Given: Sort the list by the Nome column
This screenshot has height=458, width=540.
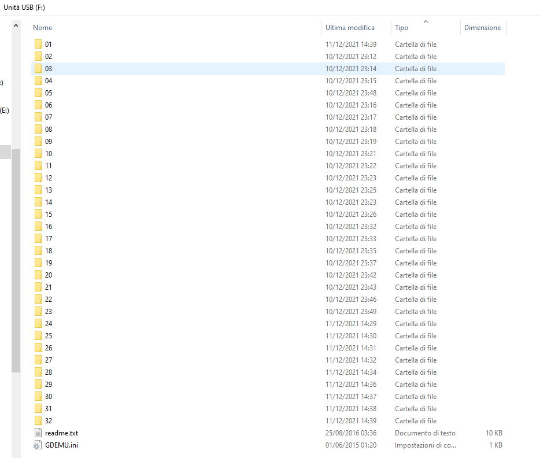Looking at the screenshot, I should pos(43,28).
